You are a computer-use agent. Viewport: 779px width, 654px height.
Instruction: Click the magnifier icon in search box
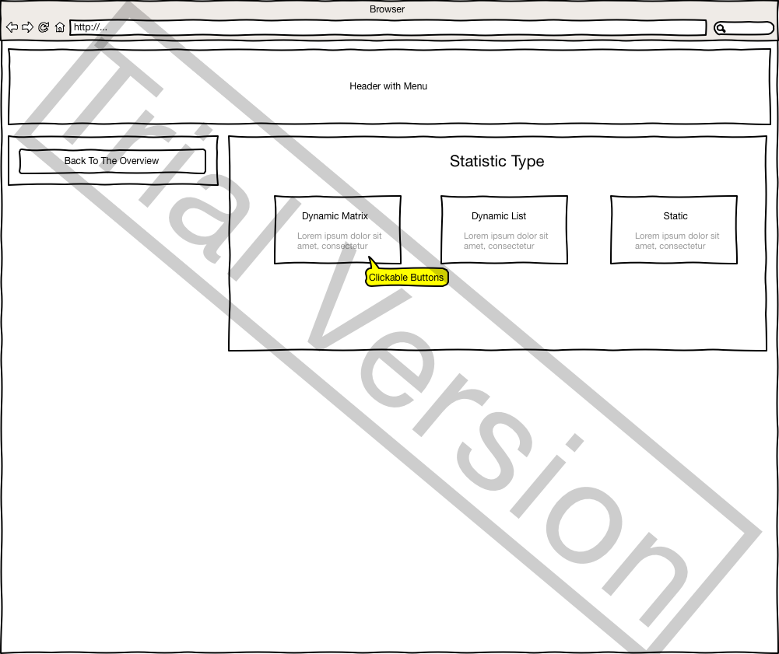(721, 29)
